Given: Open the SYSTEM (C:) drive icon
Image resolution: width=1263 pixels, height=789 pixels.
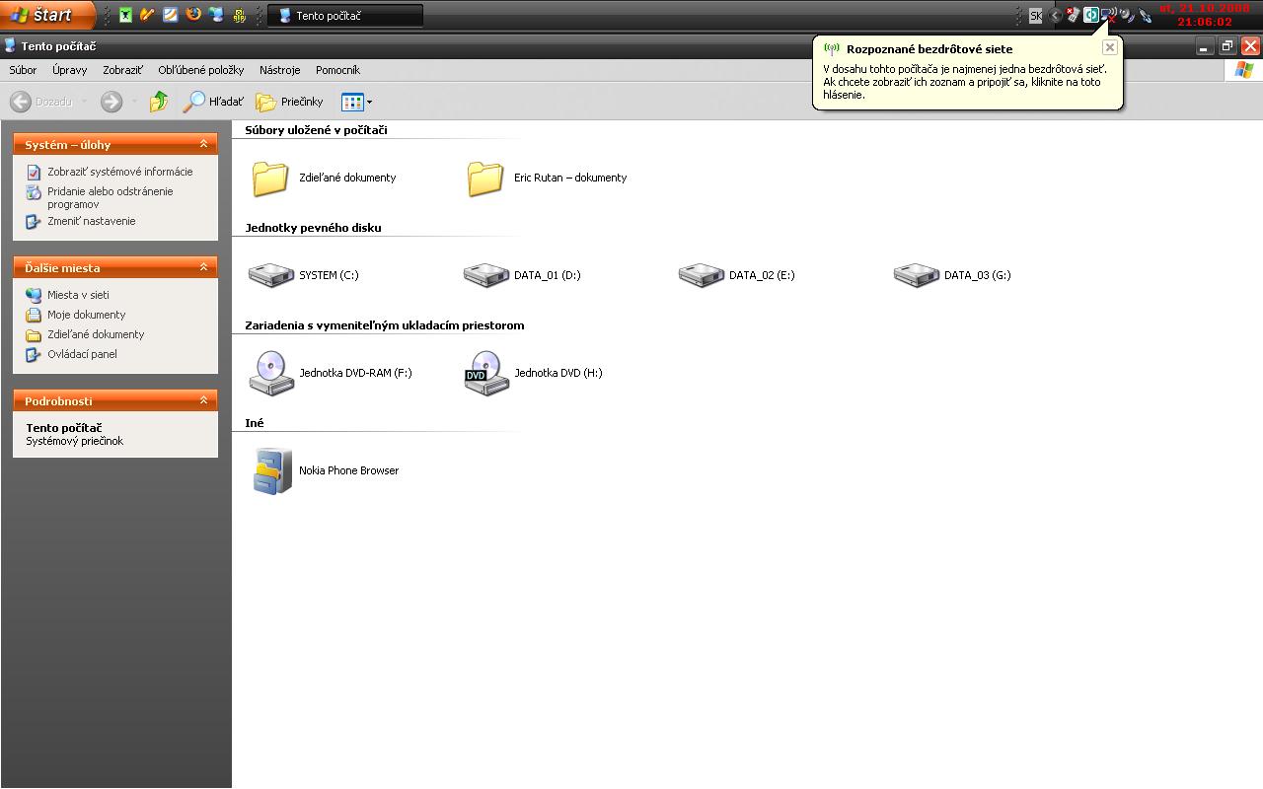Looking at the screenshot, I should pos(271,275).
